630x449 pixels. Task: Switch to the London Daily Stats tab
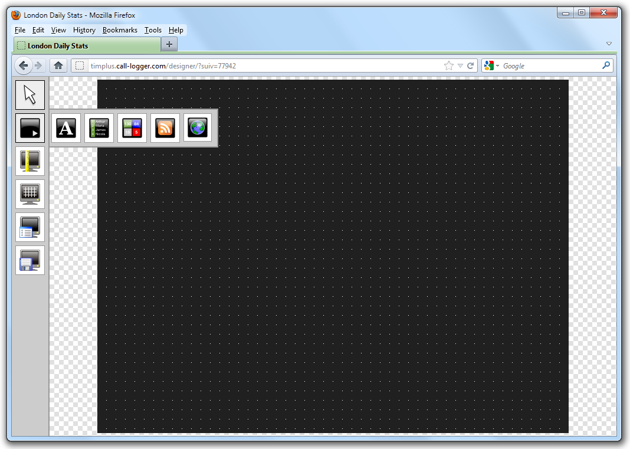click(86, 44)
